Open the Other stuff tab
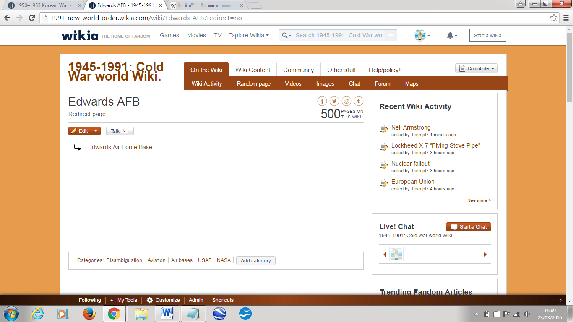 point(341,70)
